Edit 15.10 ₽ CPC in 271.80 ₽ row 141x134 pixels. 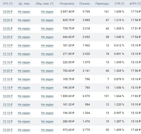[8, 54]
